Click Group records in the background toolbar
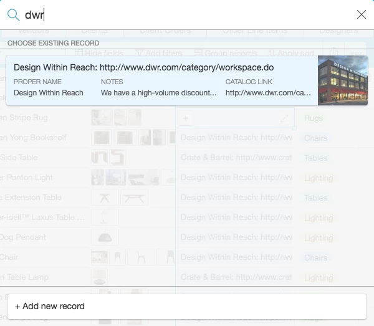Image resolution: width=374 pixels, height=326 pixels. [x=226, y=53]
